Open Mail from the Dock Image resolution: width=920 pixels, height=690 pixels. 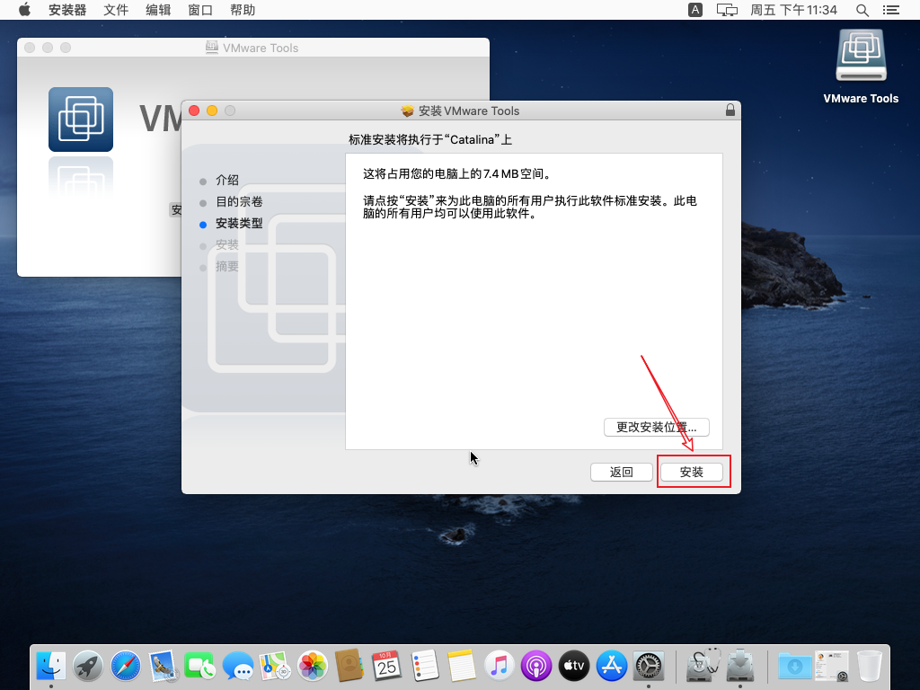click(163, 666)
